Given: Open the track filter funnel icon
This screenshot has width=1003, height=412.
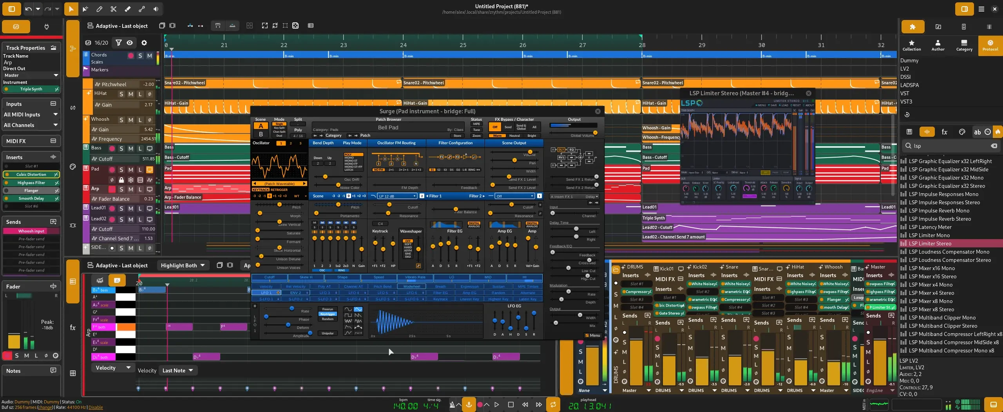Looking at the screenshot, I should coord(118,43).
